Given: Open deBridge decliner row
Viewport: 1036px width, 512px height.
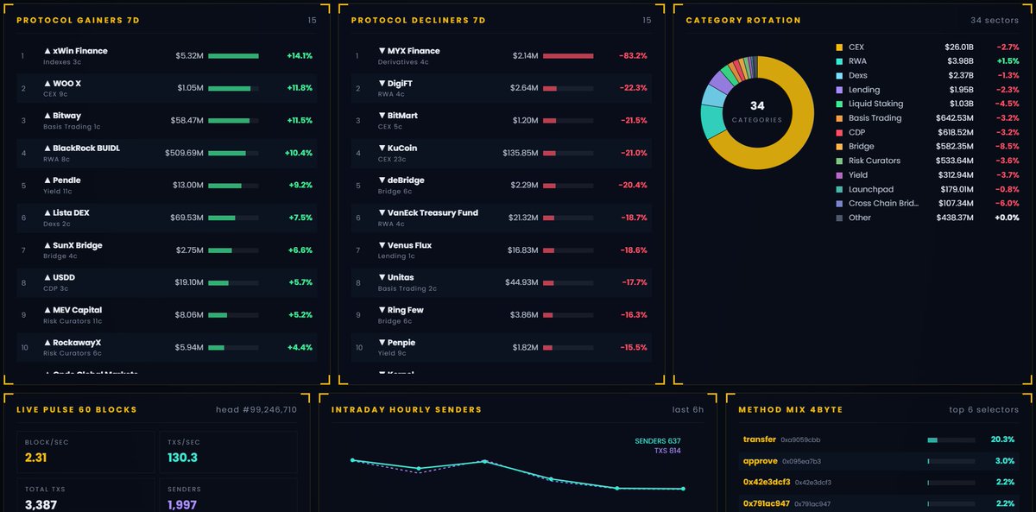Looking at the screenshot, I should 501,186.
